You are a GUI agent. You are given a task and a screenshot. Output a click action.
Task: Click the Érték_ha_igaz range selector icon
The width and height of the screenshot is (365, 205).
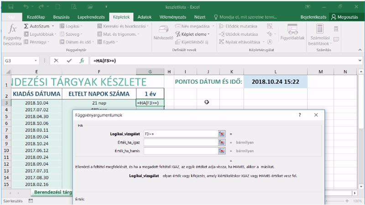pos(222,142)
